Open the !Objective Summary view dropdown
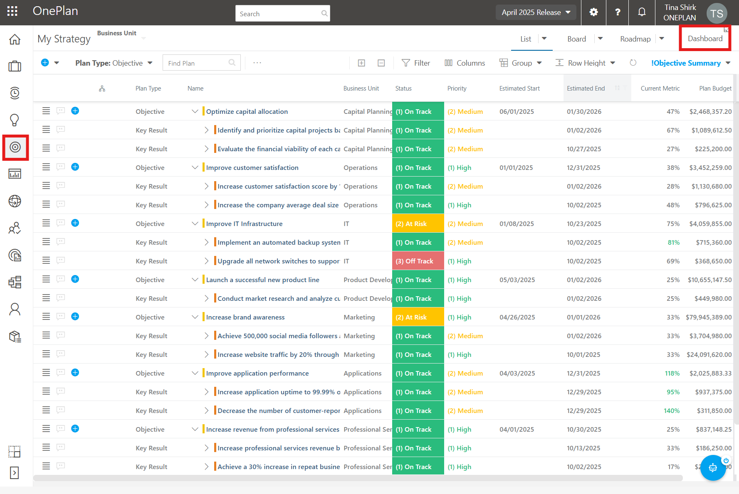This screenshot has width=739, height=494. [x=691, y=63]
